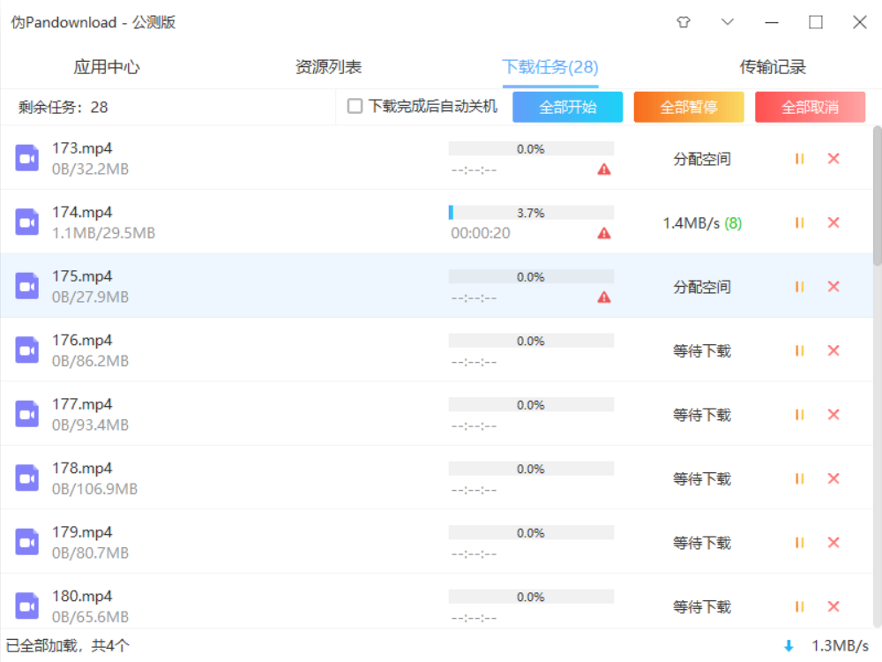Go to the 传输记录 tab
This screenshot has width=882, height=662.
773,67
